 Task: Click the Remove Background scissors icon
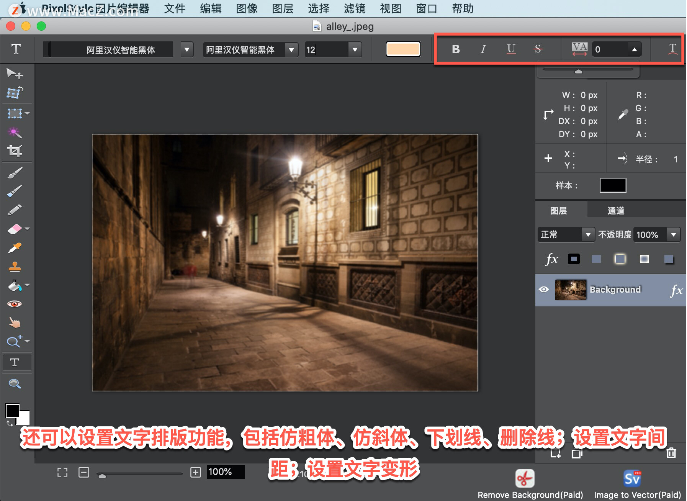tap(524, 477)
